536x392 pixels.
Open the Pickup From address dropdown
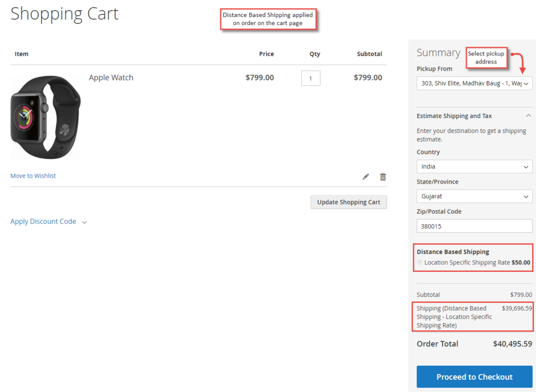coord(474,83)
